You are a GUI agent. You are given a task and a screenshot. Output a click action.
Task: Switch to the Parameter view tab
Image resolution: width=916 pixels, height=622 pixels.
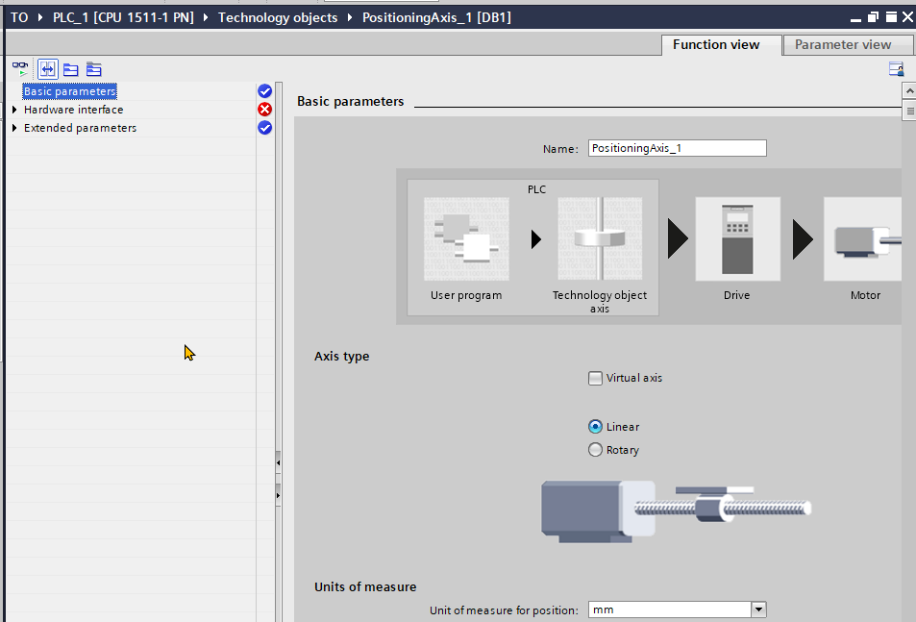click(847, 45)
